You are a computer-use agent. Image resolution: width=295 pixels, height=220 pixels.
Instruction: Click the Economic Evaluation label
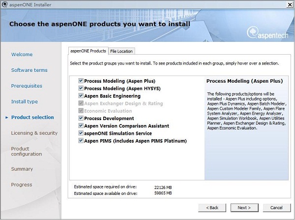(108, 111)
